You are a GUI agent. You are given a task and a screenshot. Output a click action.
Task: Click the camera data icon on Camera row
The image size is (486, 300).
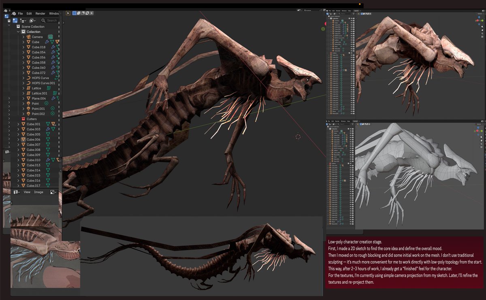pyautogui.click(x=51, y=37)
